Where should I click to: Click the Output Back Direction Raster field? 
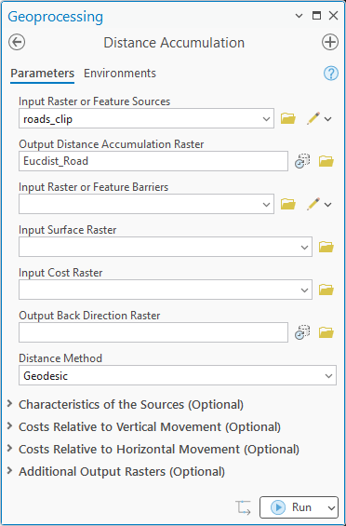tap(153, 332)
